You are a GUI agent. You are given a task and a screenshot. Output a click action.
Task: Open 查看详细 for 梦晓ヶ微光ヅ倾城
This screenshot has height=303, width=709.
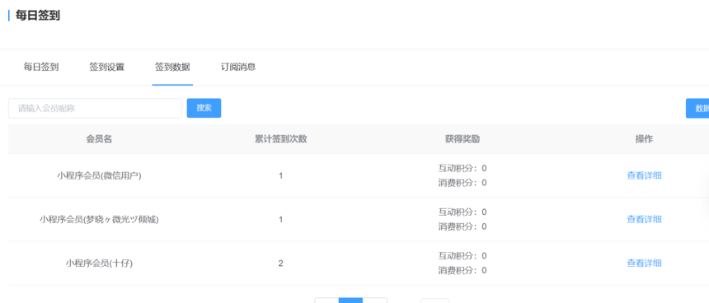pos(644,220)
